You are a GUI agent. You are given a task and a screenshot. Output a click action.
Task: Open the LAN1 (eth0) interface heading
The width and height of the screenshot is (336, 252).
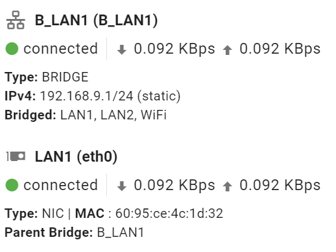(76, 157)
